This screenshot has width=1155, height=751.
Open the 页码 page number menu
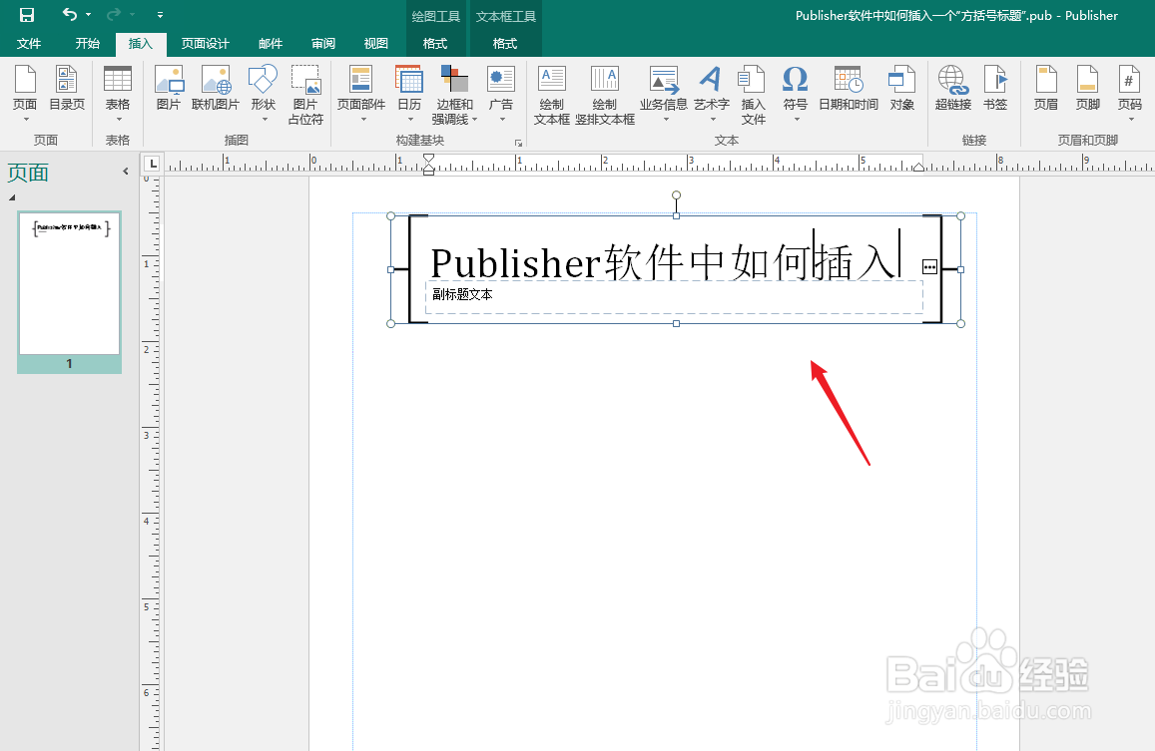click(1129, 92)
